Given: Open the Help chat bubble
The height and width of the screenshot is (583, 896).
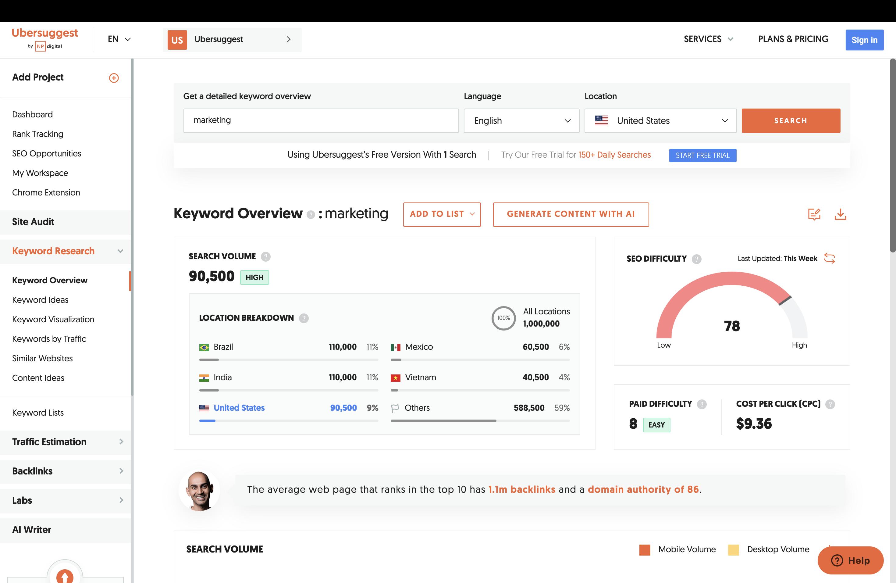Looking at the screenshot, I should (x=850, y=560).
